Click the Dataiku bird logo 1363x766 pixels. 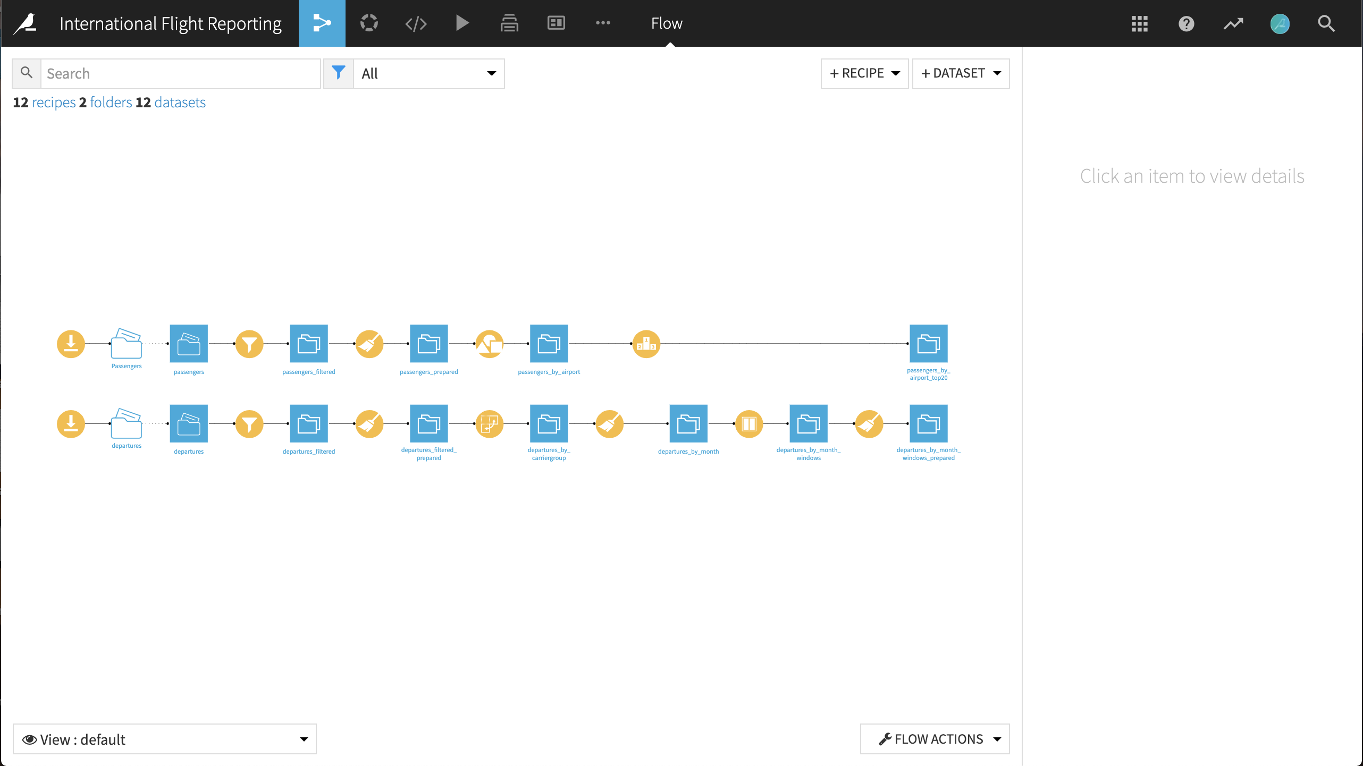[24, 23]
